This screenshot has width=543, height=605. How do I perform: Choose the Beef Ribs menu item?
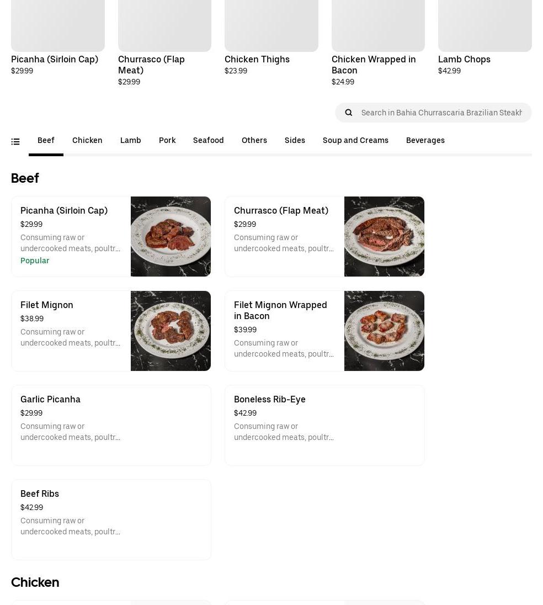[111, 519]
